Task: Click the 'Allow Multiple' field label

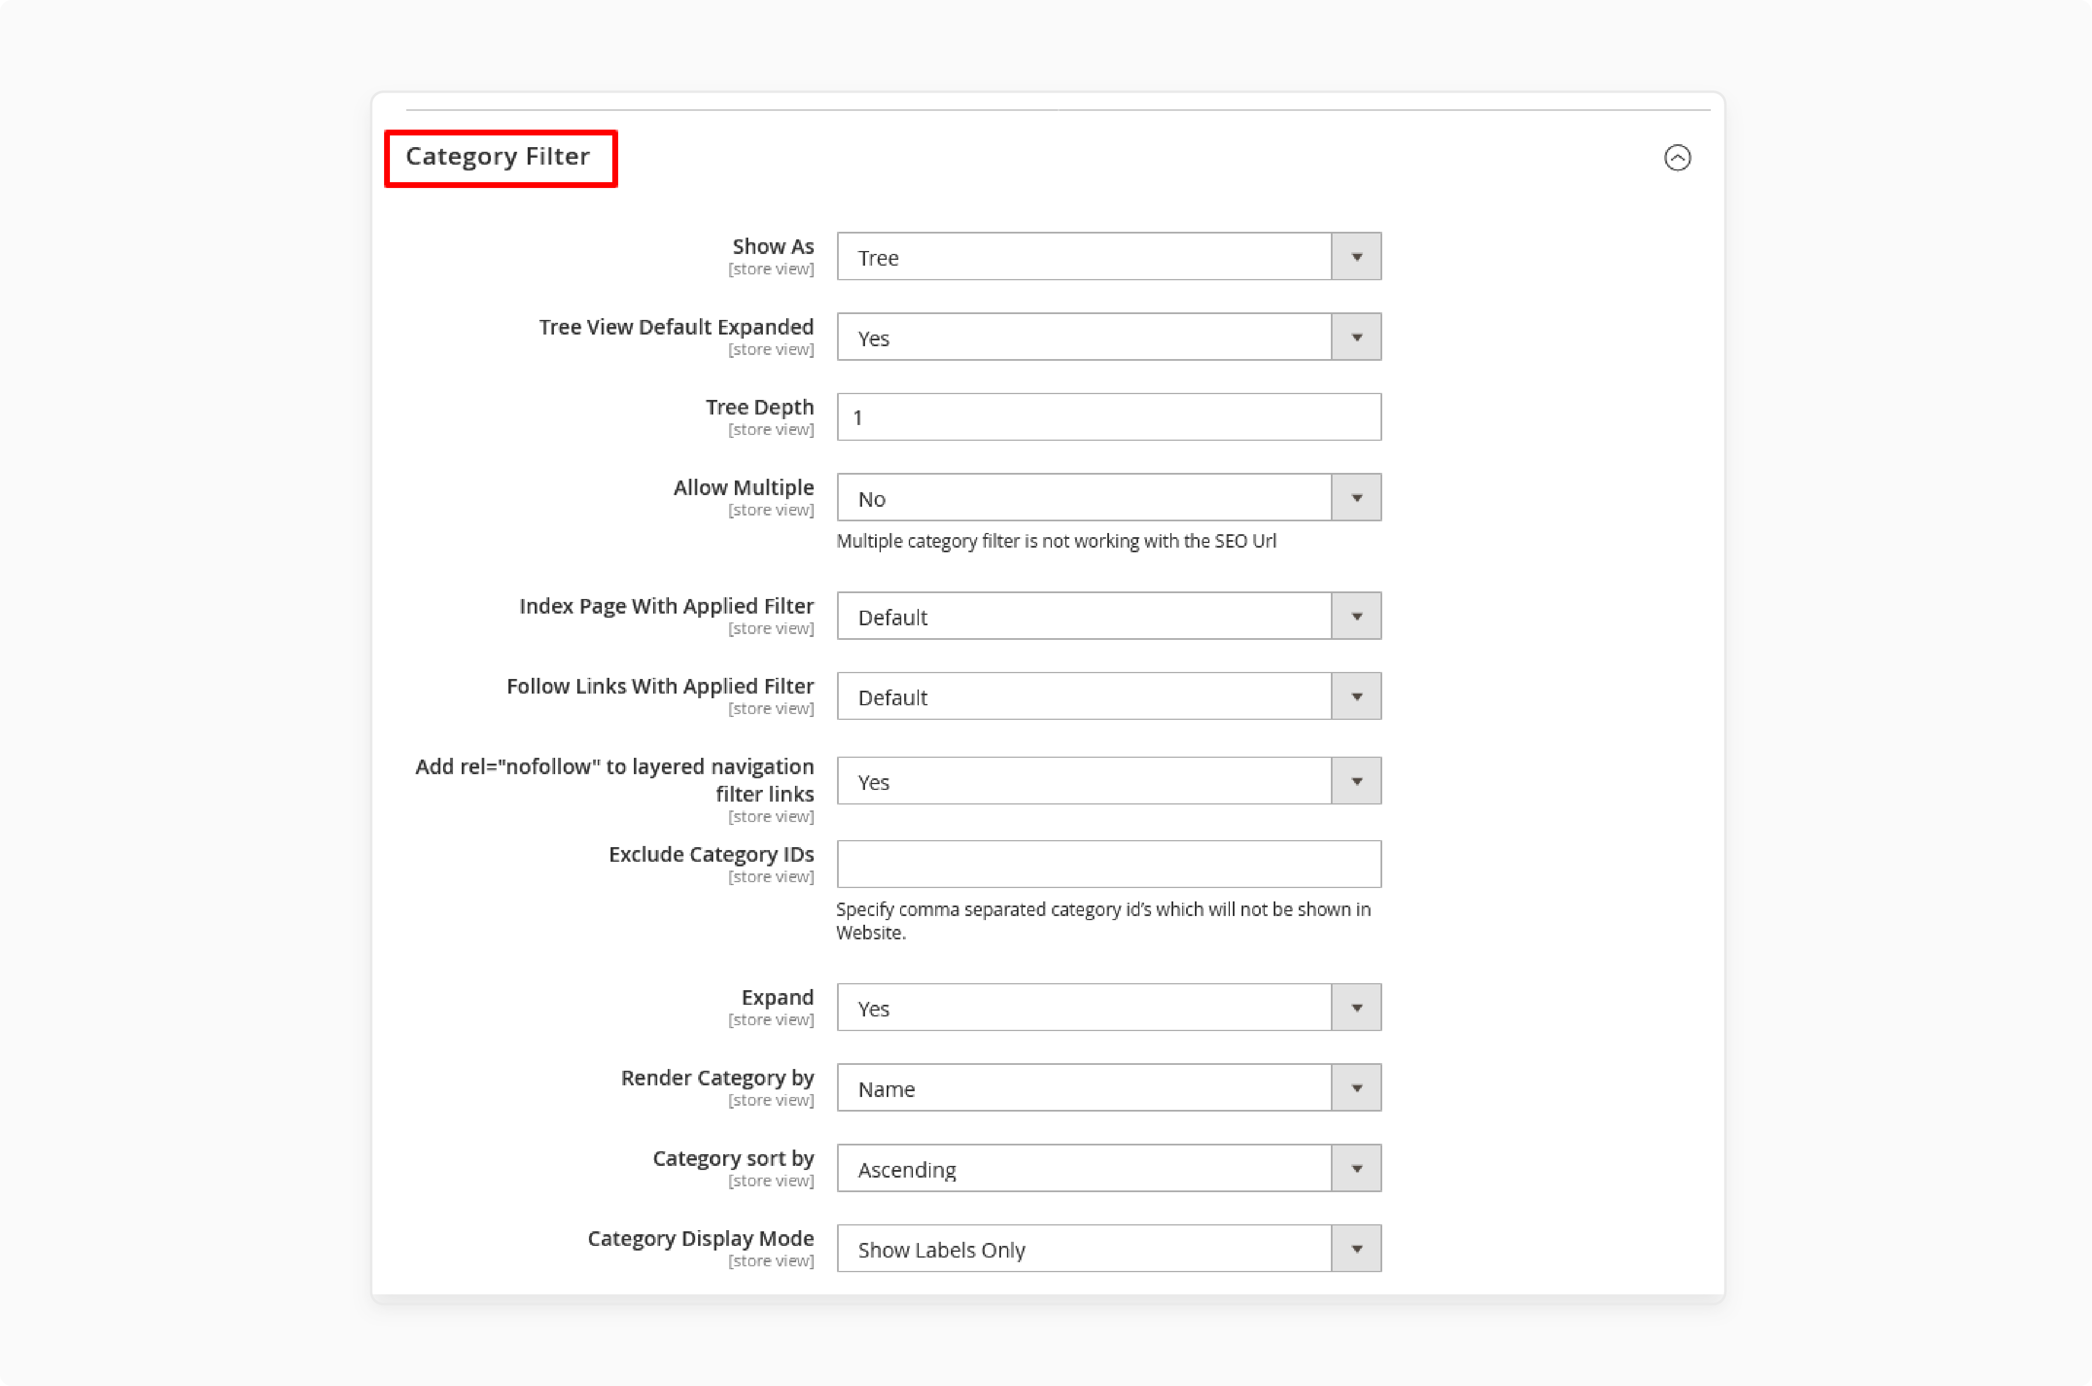Action: tap(743, 488)
